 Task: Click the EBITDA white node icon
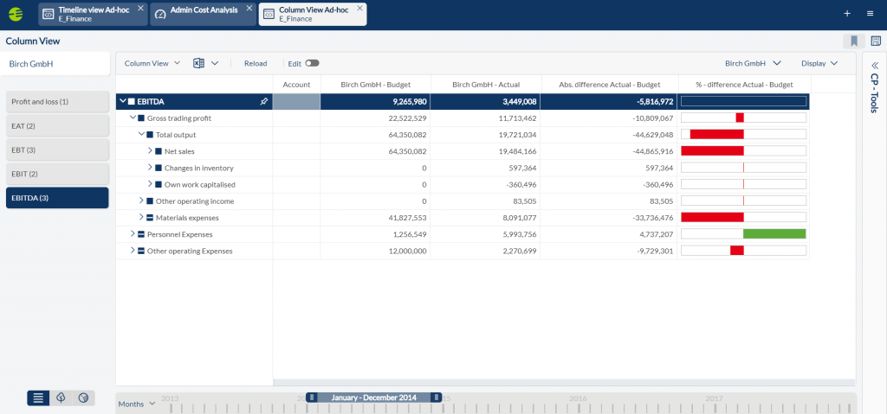[x=132, y=102]
